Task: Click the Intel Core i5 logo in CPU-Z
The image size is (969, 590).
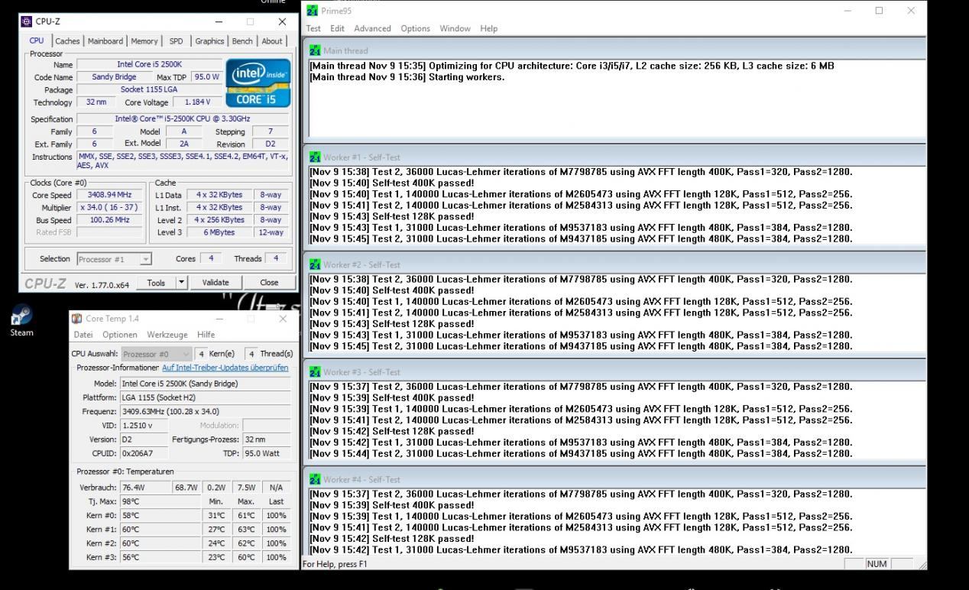Action: click(258, 83)
